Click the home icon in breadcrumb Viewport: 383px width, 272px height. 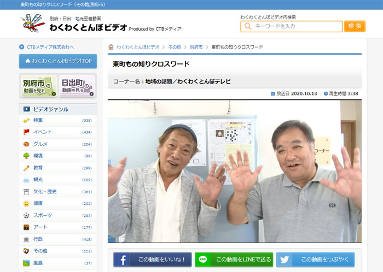pyautogui.click(x=111, y=47)
